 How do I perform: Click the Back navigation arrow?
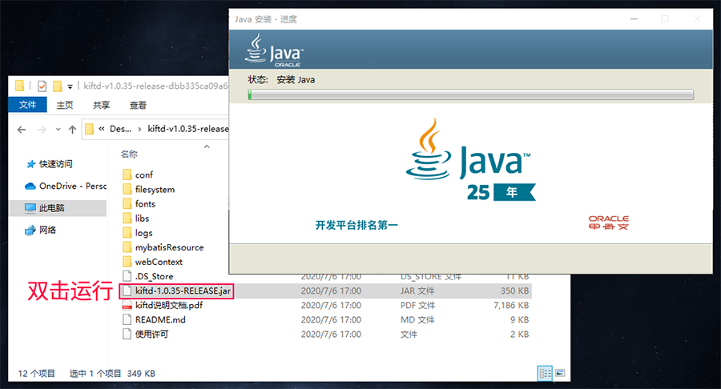point(22,129)
